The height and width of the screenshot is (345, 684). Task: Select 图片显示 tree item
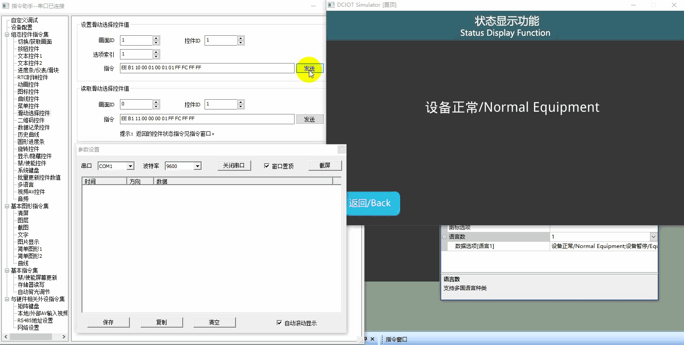coord(28,242)
